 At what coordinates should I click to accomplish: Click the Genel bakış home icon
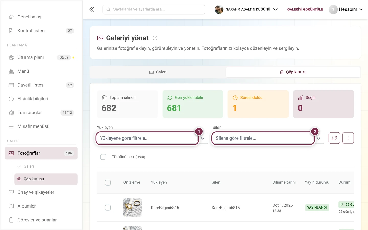[11, 17]
